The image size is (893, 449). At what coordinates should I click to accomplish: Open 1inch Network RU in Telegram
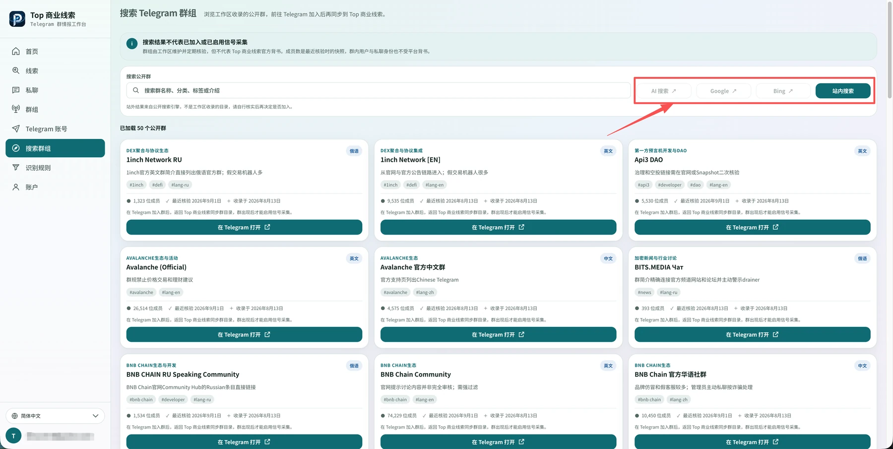[244, 227]
